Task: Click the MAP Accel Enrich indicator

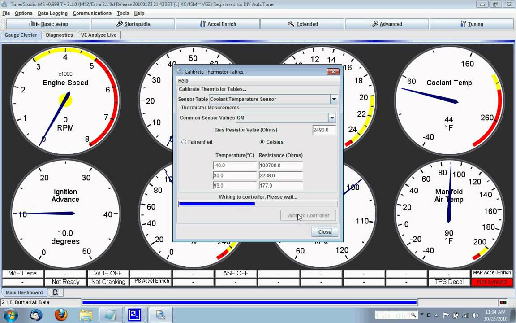Action: pyautogui.click(x=492, y=274)
